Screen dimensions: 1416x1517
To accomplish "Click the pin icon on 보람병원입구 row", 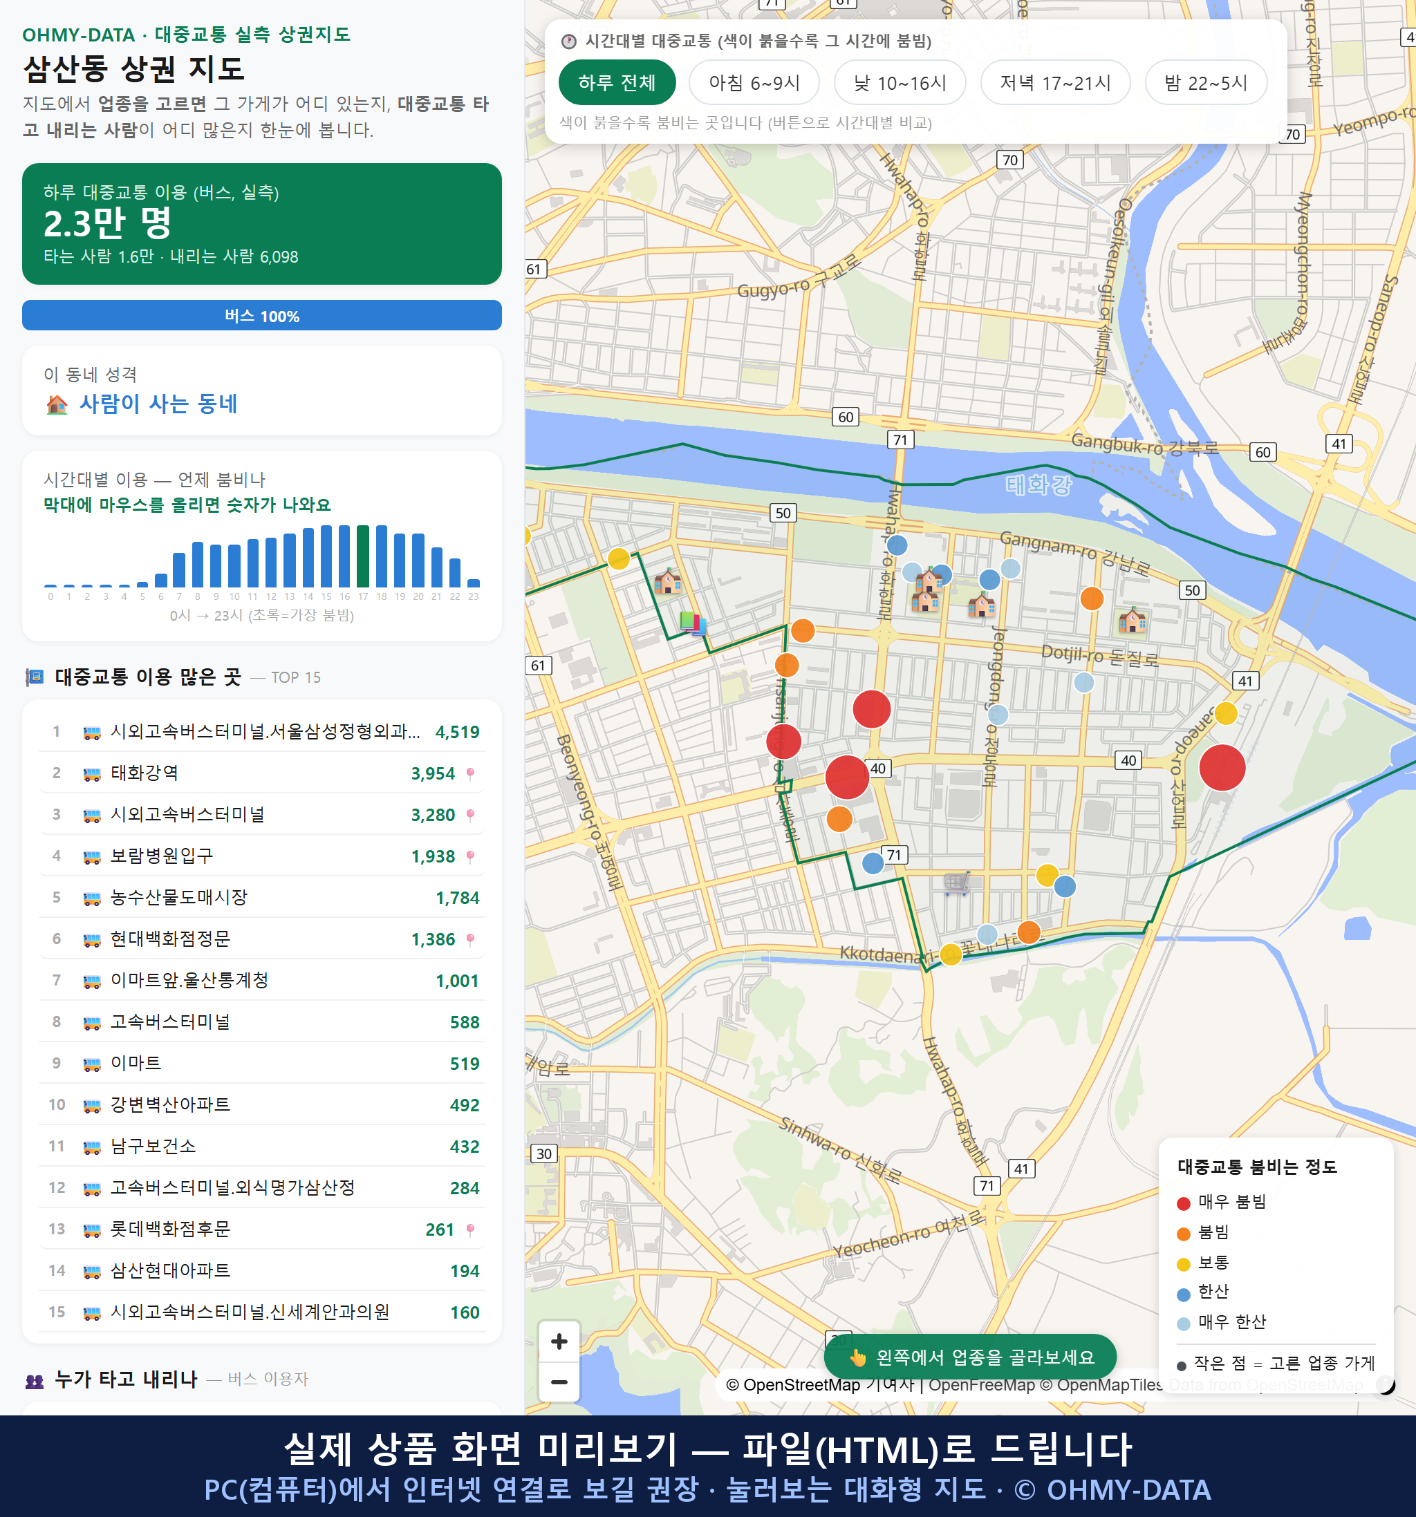I will pyautogui.click(x=470, y=857).
